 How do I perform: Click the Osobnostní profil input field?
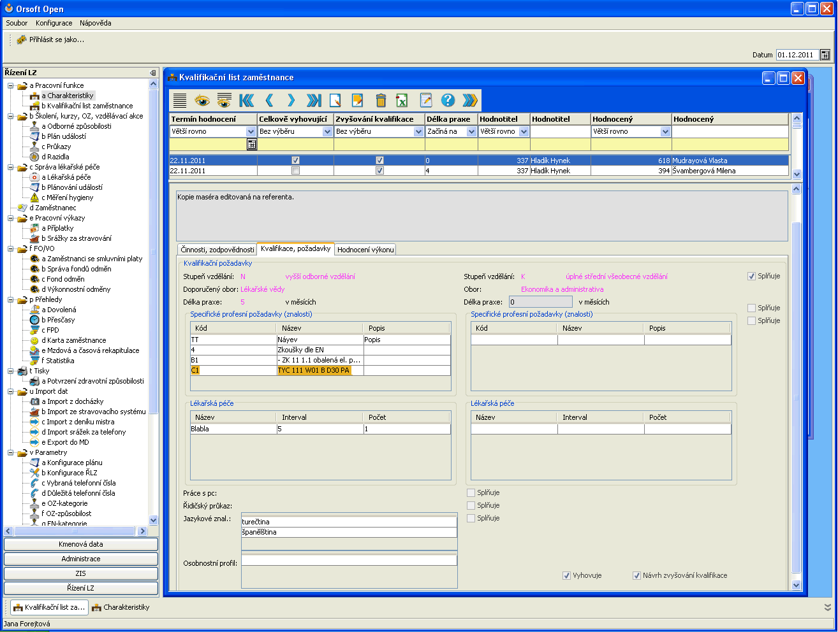349,561
